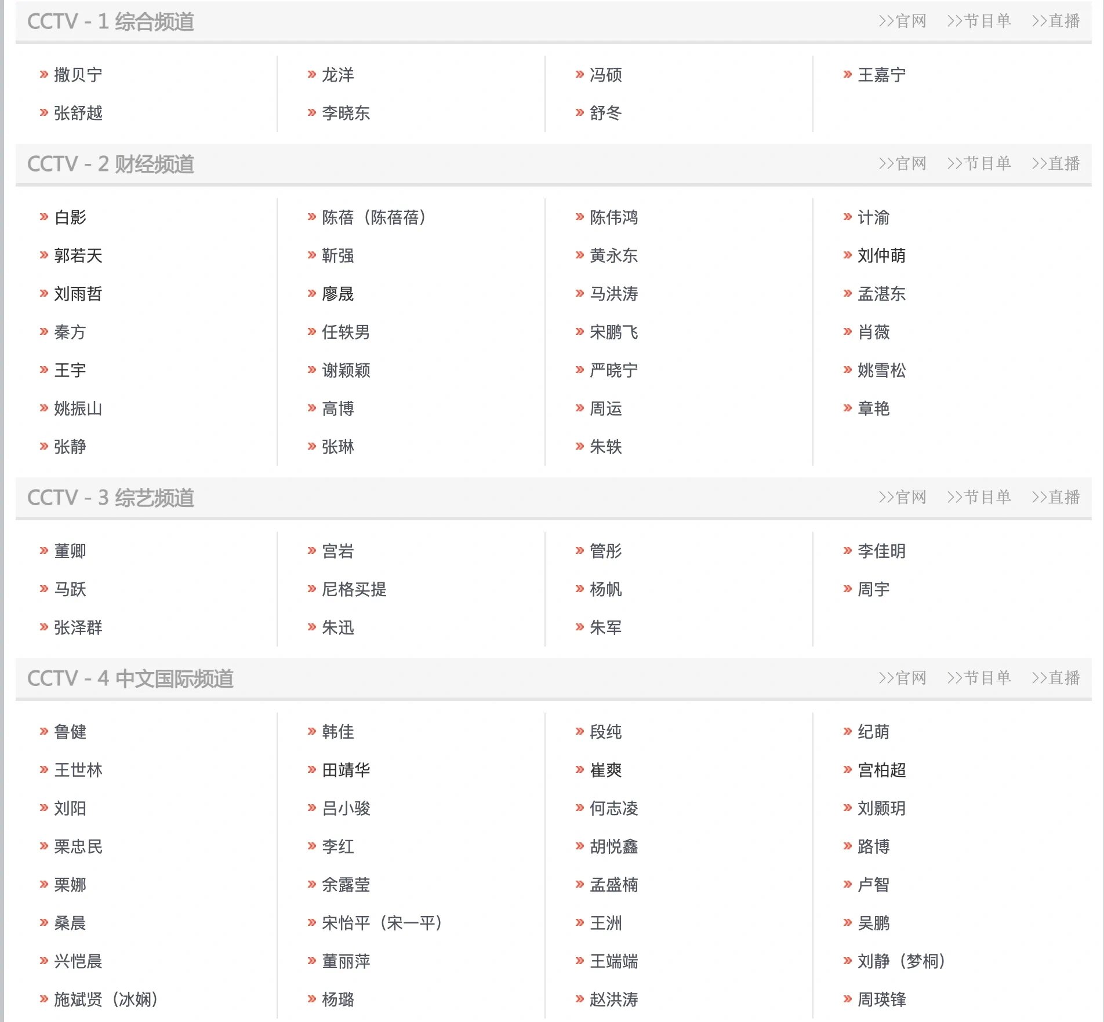Open the CCTV-1 综合频道 节目单 link
The height and width of the screenshot is (1022, 1104).
[979, 21]
